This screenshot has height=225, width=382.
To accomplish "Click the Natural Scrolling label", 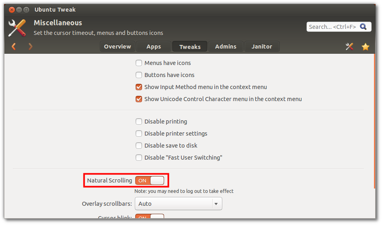I will point(110,180).
